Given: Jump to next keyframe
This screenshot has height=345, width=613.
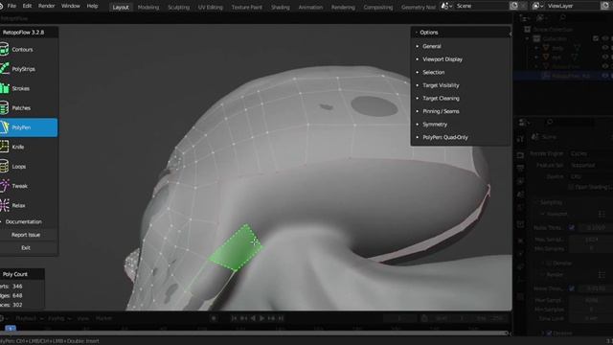Looking at the screenshot, I should 271,318.
